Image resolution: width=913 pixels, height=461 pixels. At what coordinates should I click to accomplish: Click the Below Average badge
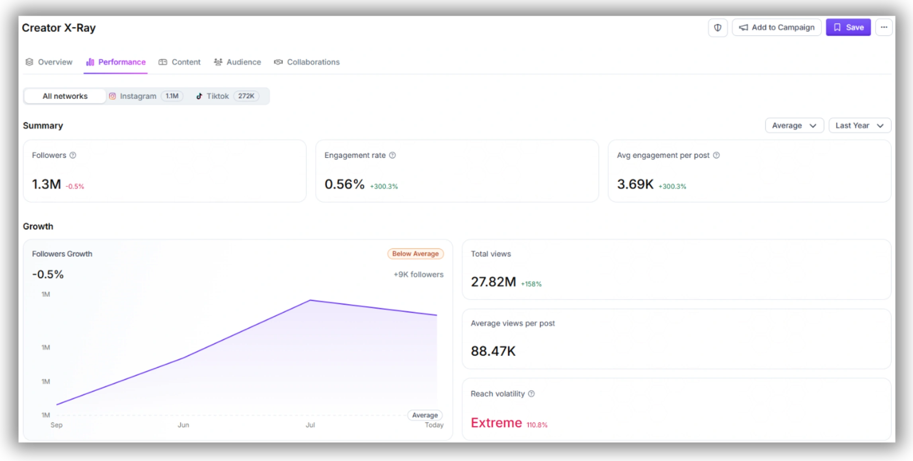coord(416,254)
